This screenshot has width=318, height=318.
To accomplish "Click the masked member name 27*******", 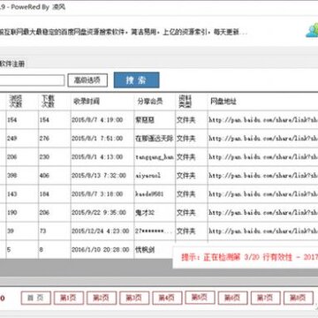I will tap(154, 231).
